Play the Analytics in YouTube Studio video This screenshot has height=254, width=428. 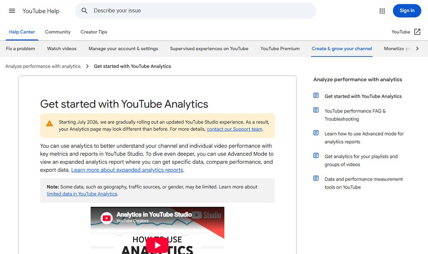[157, 245]
